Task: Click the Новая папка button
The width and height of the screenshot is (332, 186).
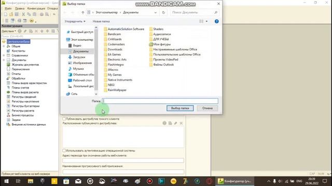Action: pyautogui.click(x=101, y=21)
